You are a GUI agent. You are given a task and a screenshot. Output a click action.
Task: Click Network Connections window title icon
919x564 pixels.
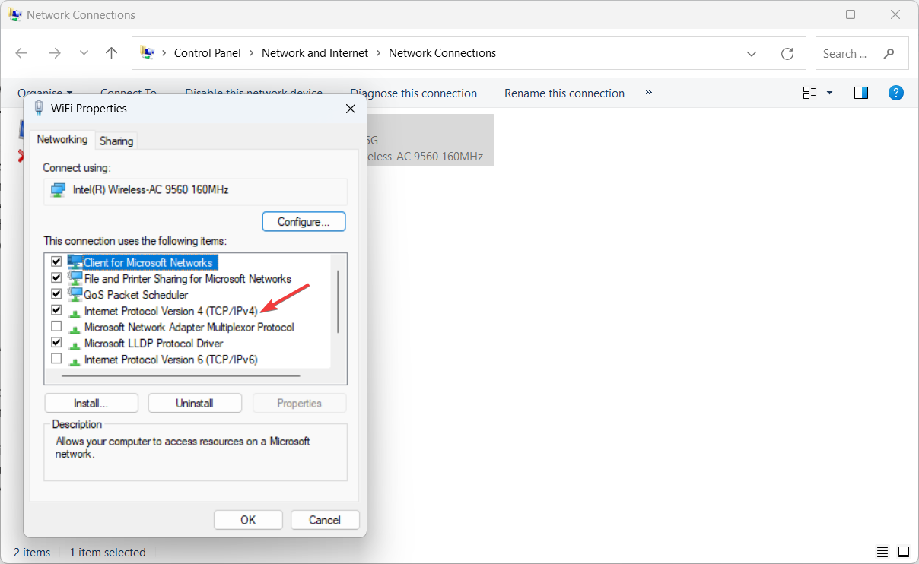point(15,14)
